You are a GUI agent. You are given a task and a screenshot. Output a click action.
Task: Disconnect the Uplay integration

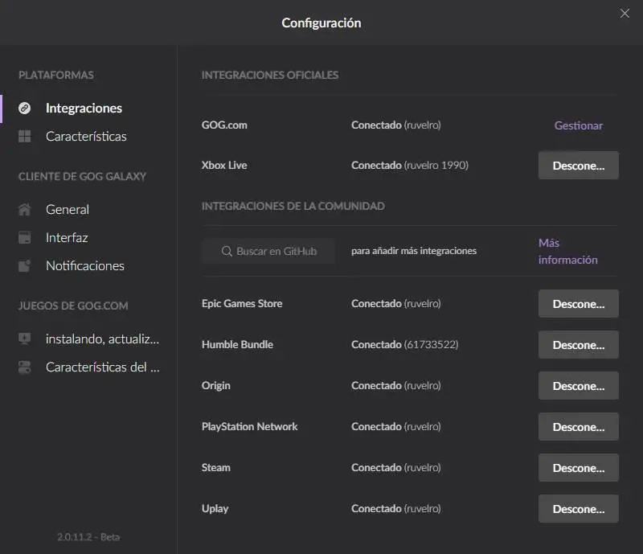[578, 509]
